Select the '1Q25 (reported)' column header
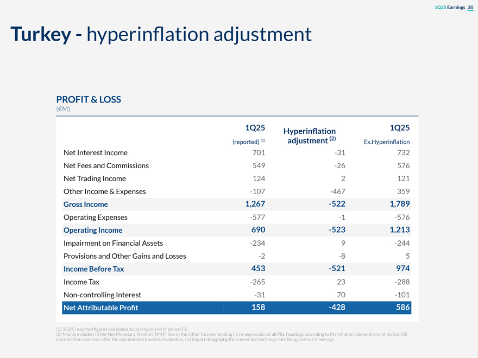The width and height of the screenshot is (478, 358). click(x=249, y=134)
